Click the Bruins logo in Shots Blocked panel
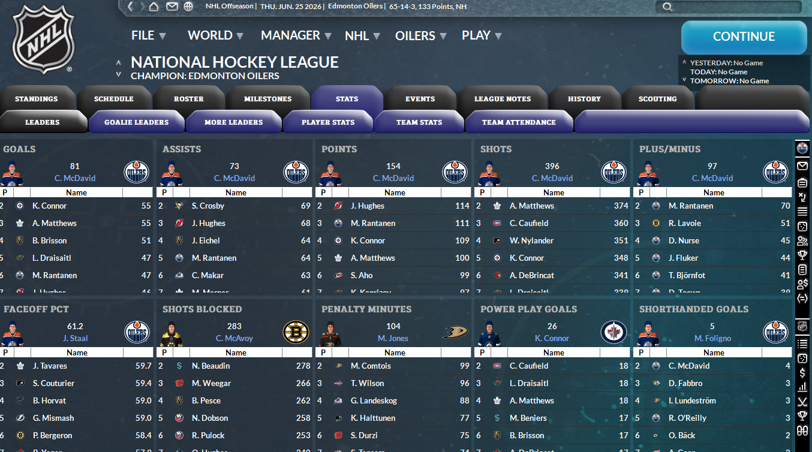 (x=296, y=332)
